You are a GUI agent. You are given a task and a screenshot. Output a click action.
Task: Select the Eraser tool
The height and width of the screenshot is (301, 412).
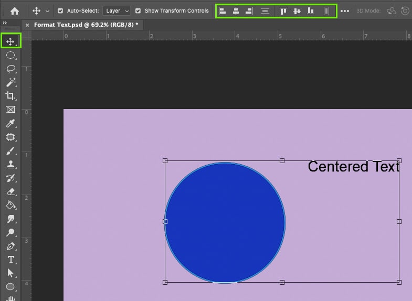10,192
